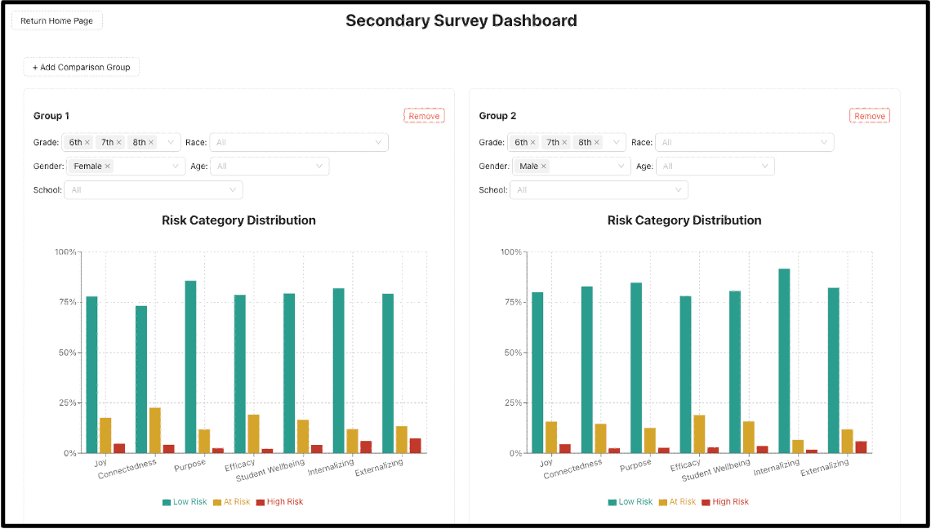The height and width of the screenshot is (529, 931).
Task: Click the Group 2 heading
Action: (x=497, y=116)
